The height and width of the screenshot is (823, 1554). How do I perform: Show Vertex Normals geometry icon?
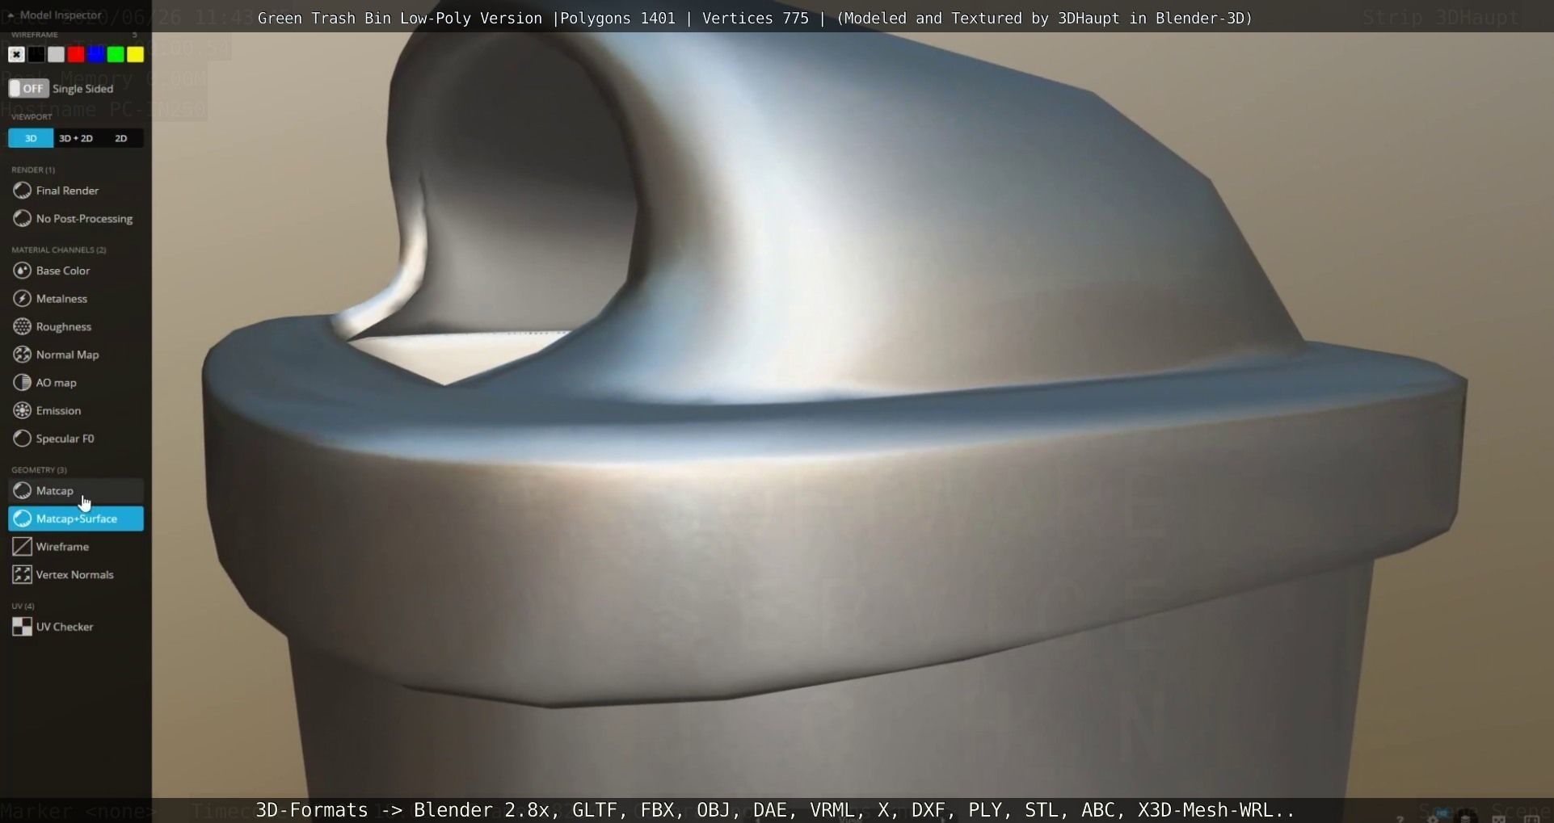point(23,575)
